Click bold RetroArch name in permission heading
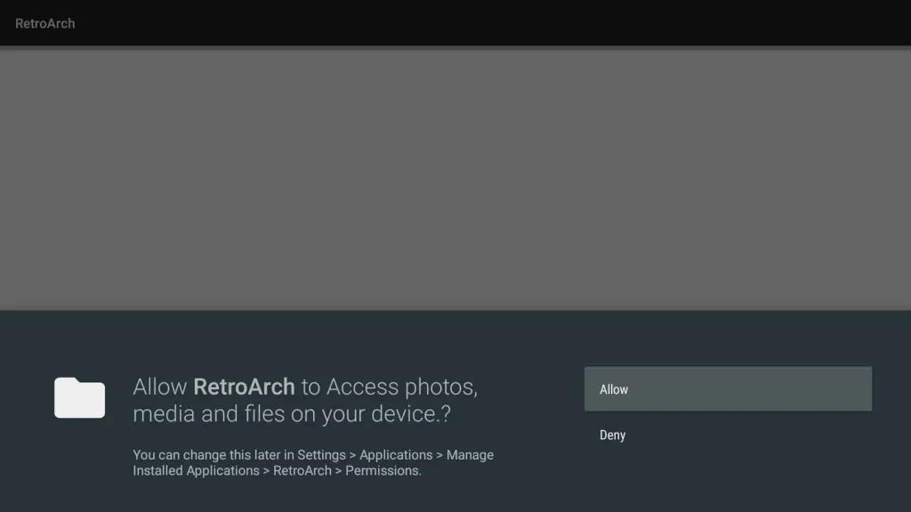The image size is (911, 512). click(244, 388)
